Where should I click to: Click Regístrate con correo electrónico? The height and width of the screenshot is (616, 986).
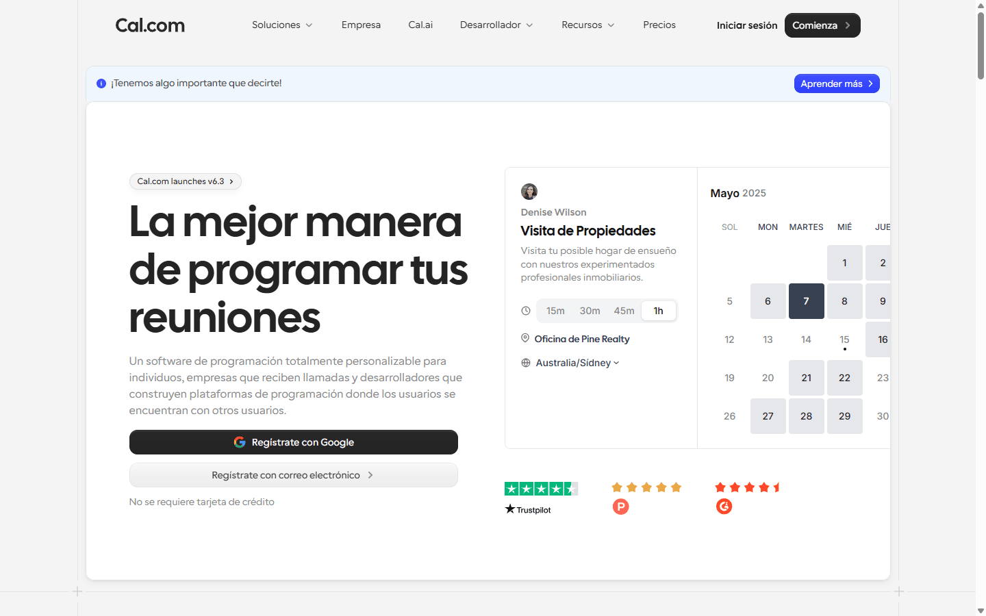(x=294, y=475)
